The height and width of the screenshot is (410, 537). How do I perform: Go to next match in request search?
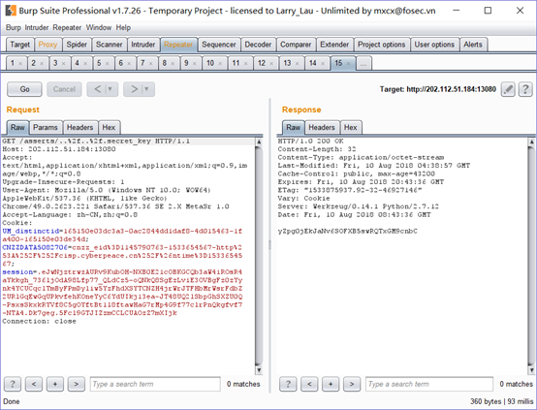point(76,384)
